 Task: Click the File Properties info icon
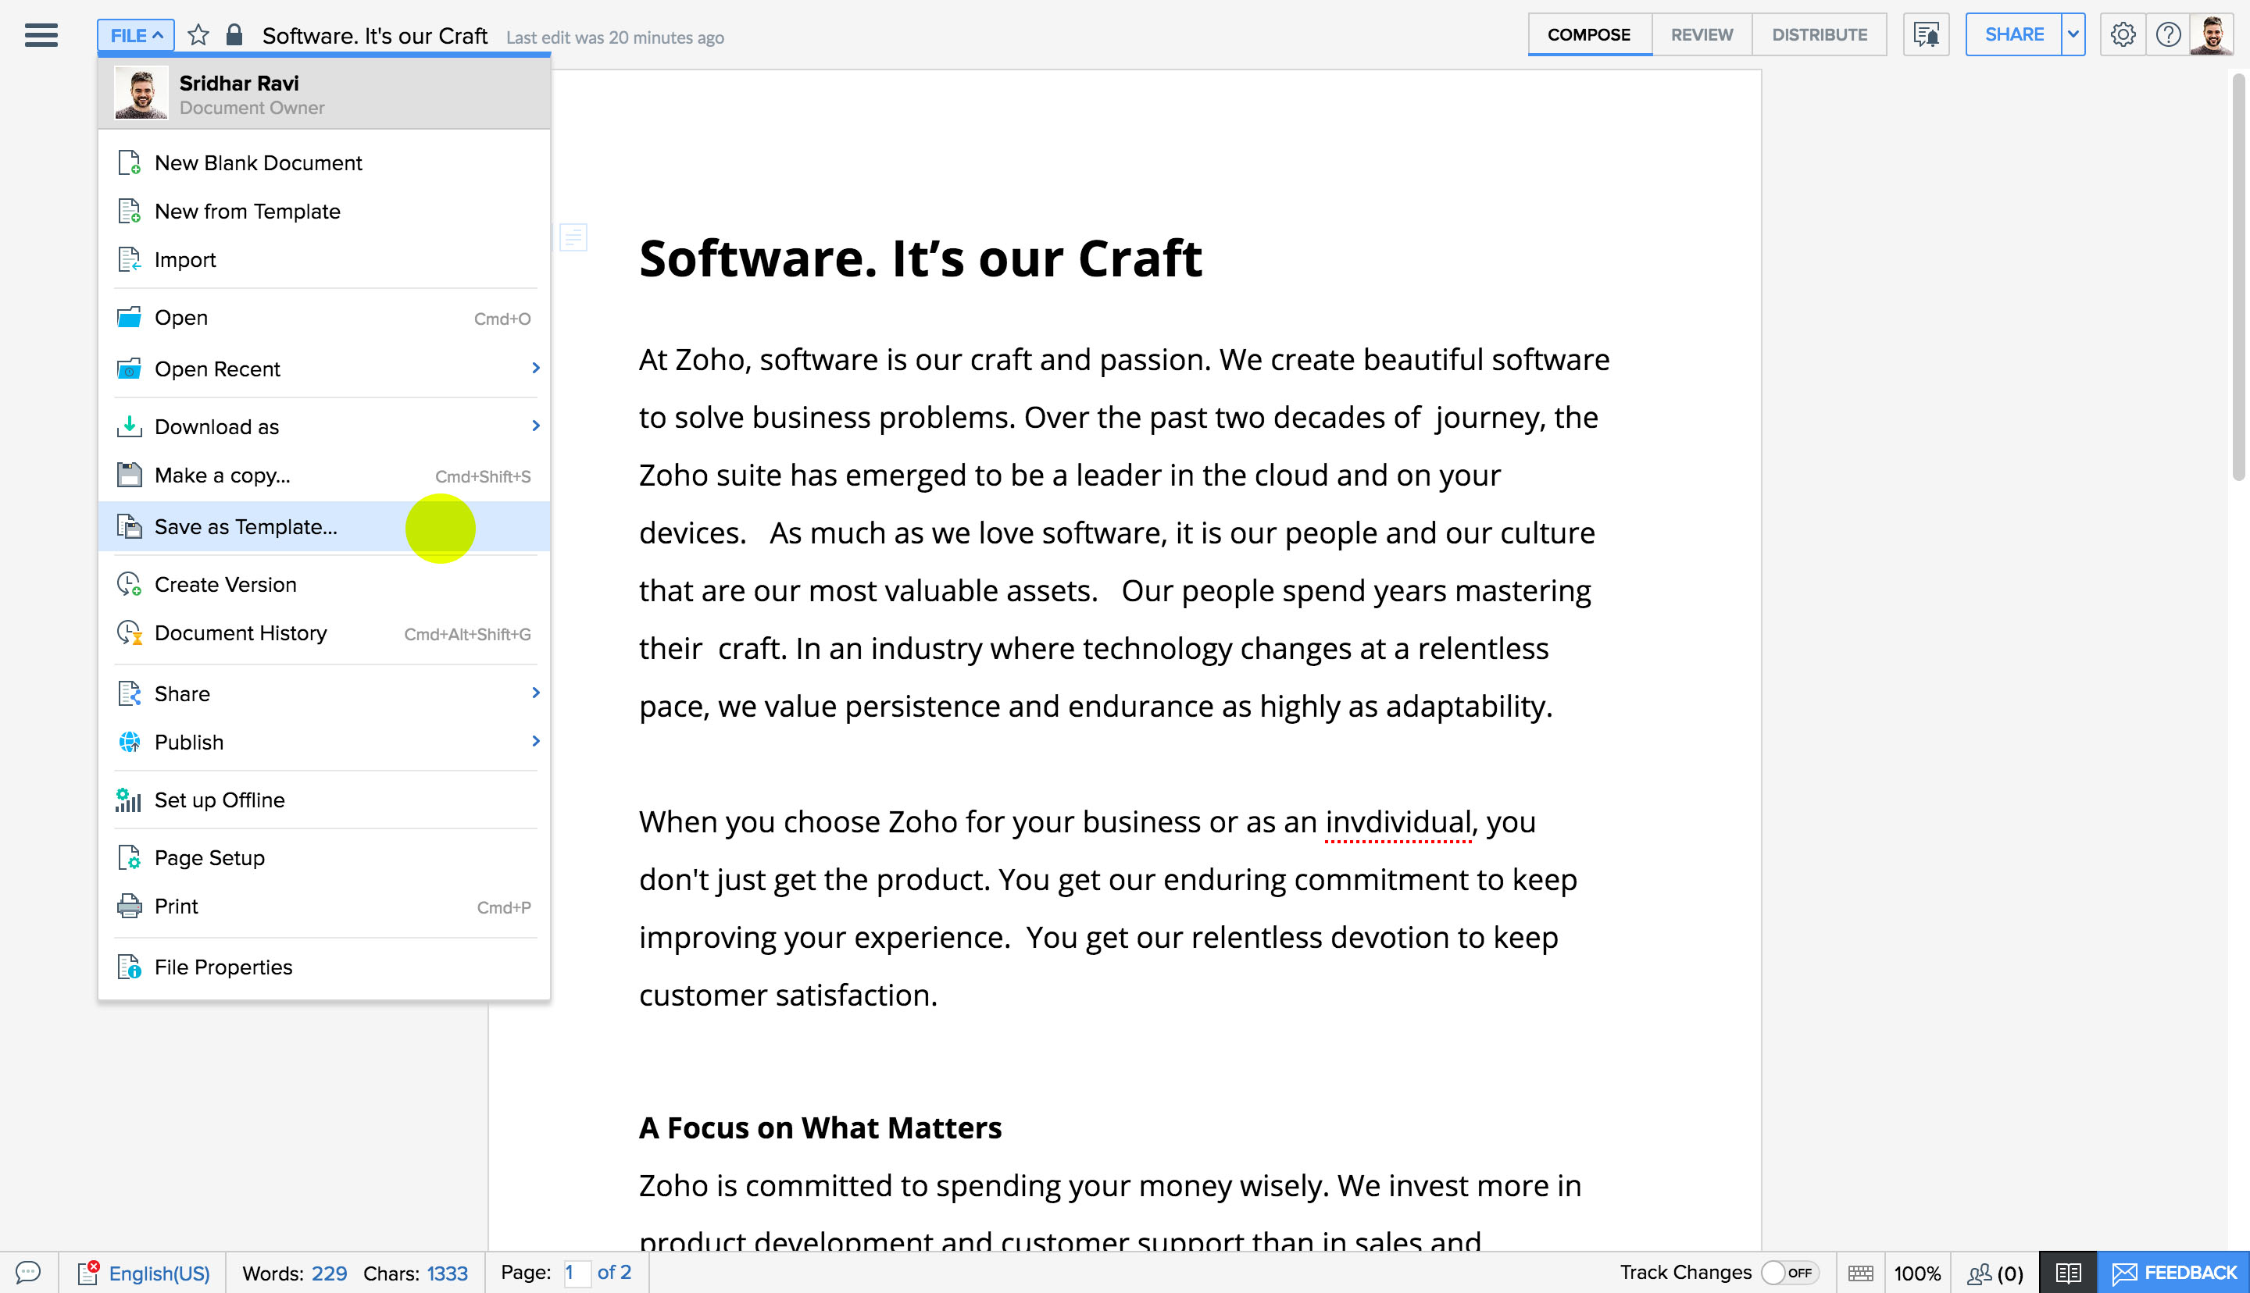point(130,966)
